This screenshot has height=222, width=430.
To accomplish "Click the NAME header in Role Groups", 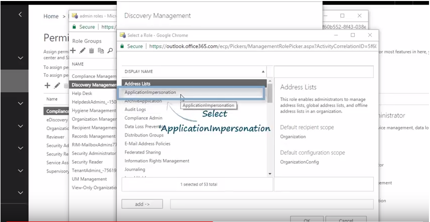I will click(x=78, y=64).
